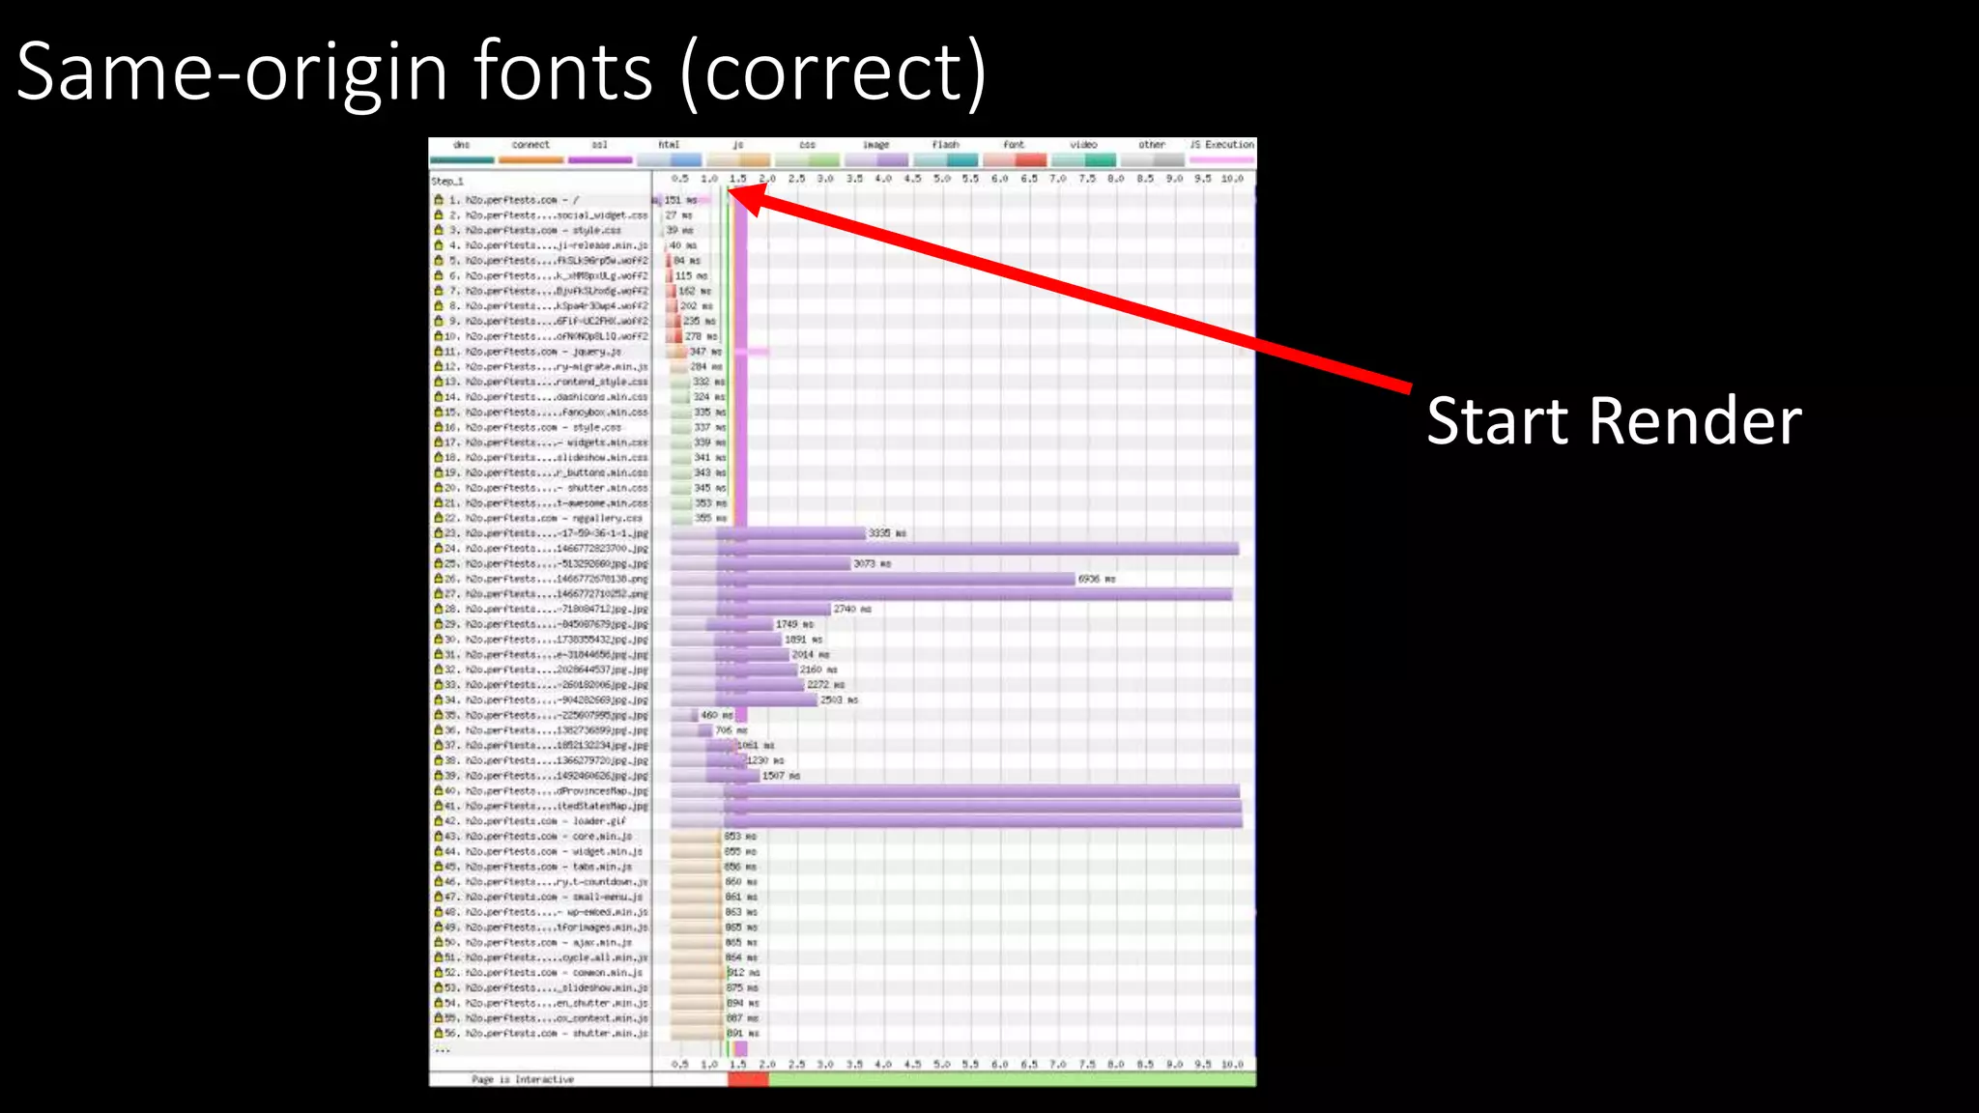Click the lock icon beside tabs.min.js
Screen dimensions: 1979x1113
[439, 867]
